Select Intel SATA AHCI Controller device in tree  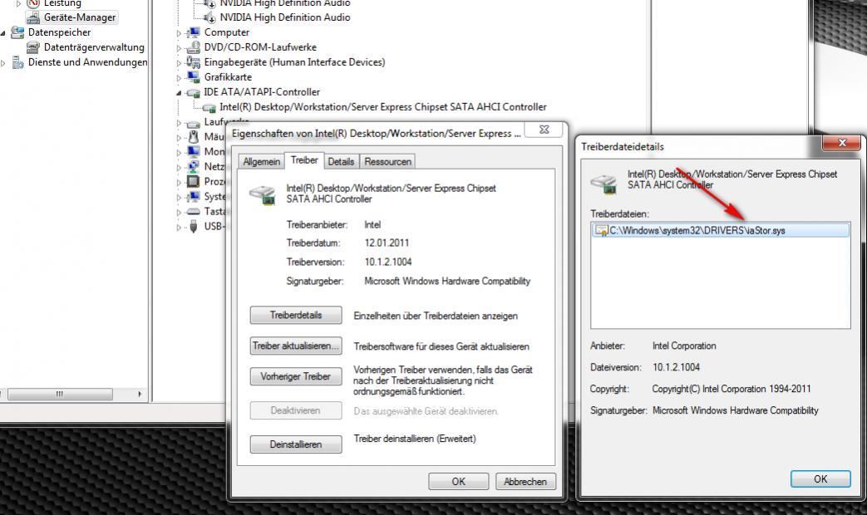(382, 107)
